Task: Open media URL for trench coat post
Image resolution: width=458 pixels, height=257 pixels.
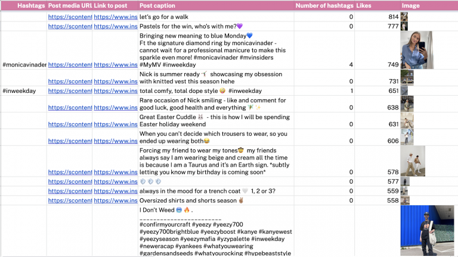Action: [x=69, y=192]
